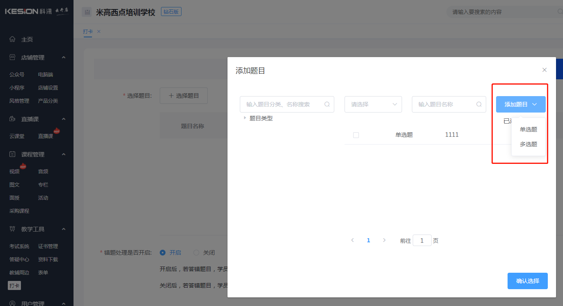563x306 pixels.
Task: Click the top search bar magnifier icon
Action: (560, 12)
